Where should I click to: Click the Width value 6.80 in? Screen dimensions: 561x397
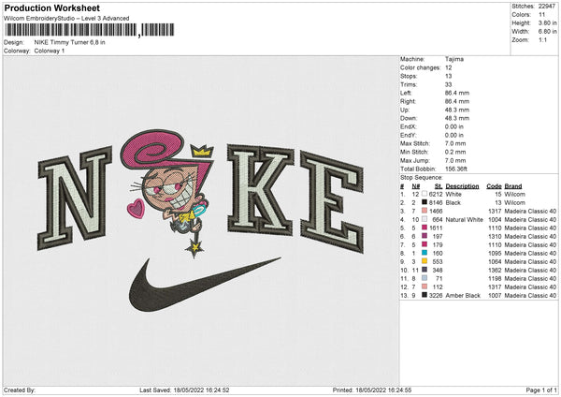coord(547,32)
